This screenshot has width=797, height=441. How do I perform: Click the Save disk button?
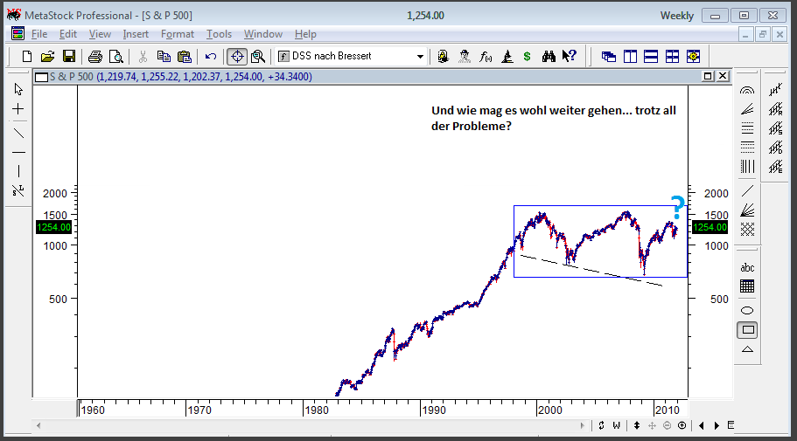(x=68, y=57)
